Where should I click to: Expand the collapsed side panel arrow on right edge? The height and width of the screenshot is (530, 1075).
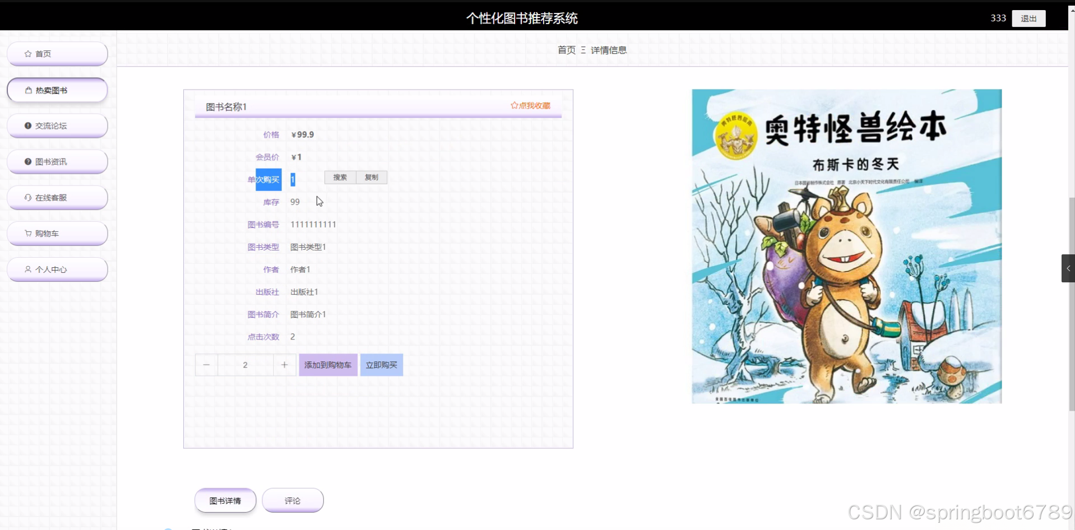pos(1068,268)
